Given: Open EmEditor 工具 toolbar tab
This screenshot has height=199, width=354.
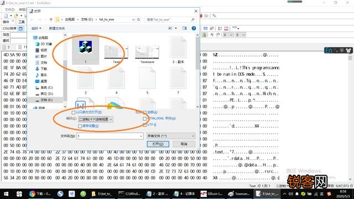Looking at the screenshot, I should point(22,22).
